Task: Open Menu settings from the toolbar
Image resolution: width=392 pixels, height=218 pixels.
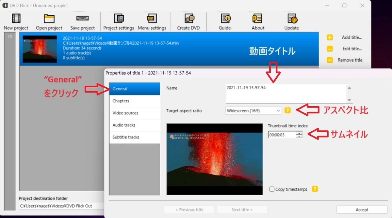Action: click(152, 18)
